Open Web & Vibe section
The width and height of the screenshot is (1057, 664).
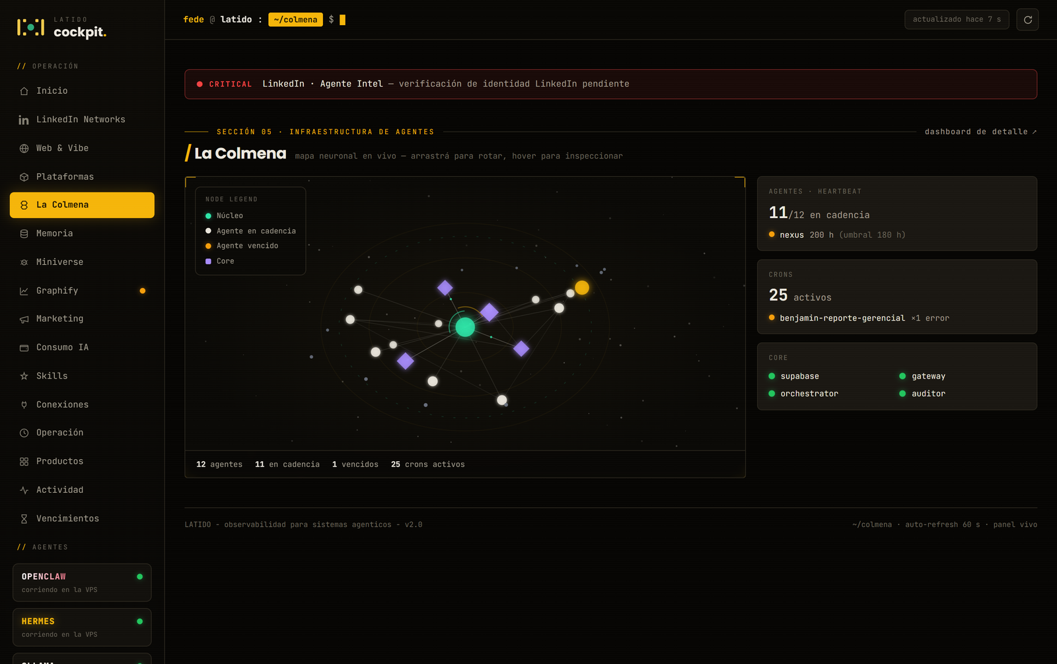click(82, 148)
